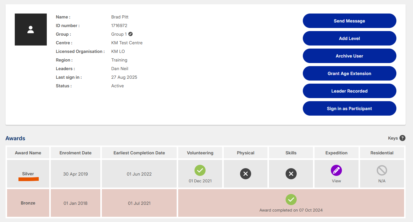The width and height of the screenshot is (413, 222).
Task: Click the profile avatar placeholder image
Action: (x=31, y=30)
